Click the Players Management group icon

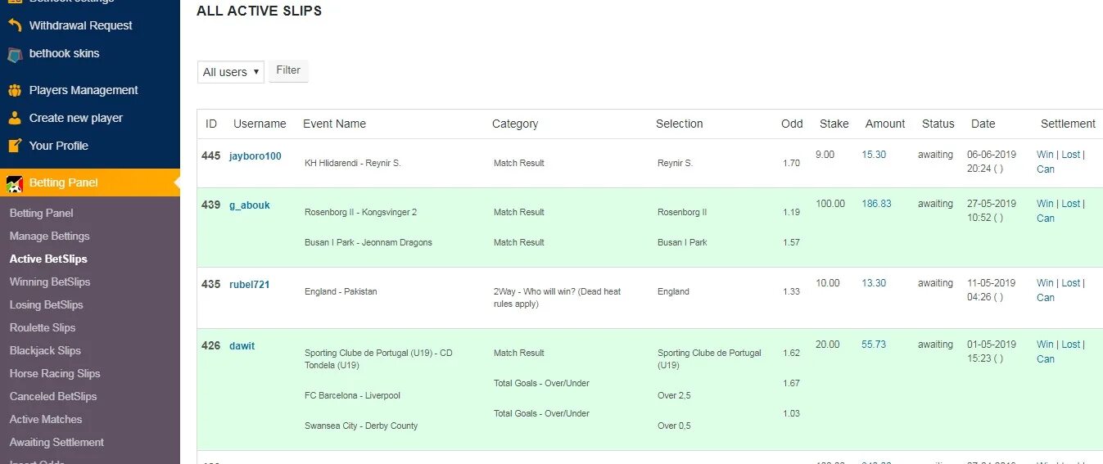coord(14,90)
